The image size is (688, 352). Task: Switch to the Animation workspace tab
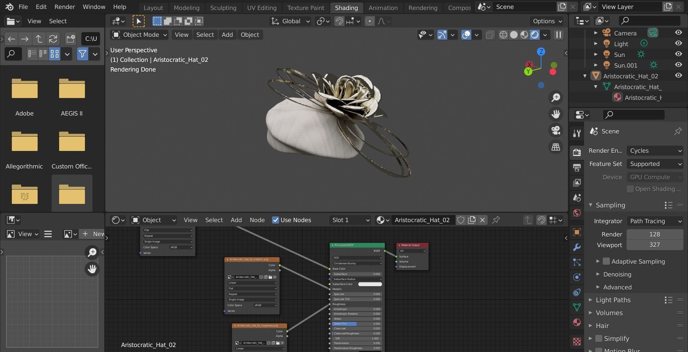pyautogui.click(x=383, y=8)
